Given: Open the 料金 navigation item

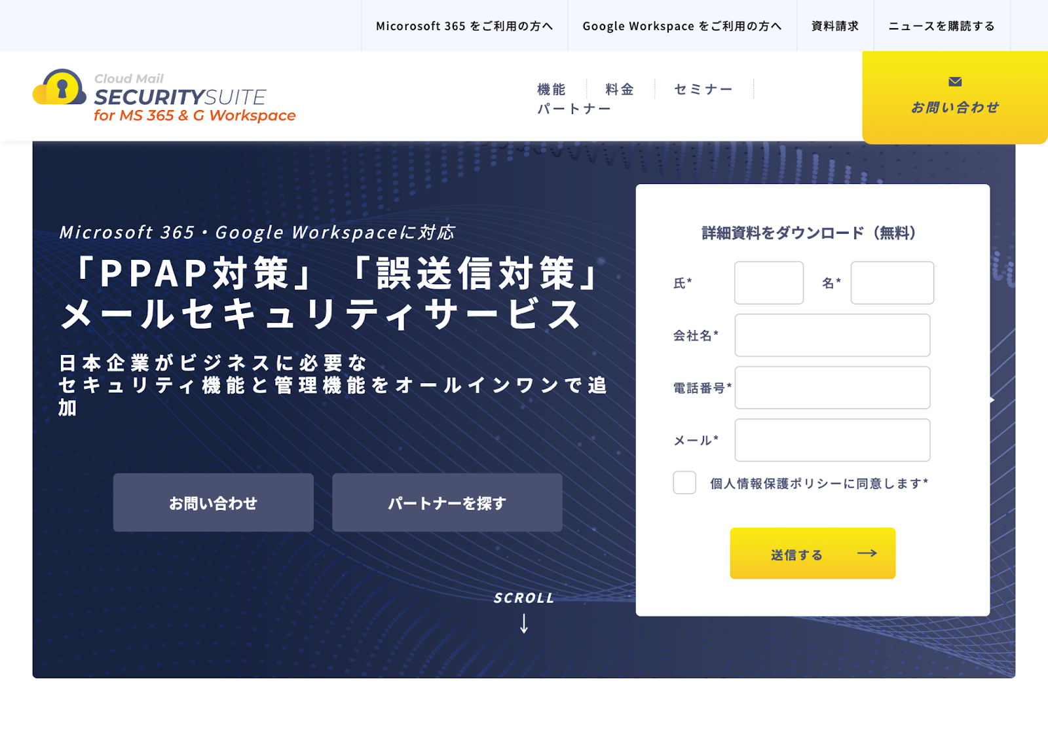Looking at the screenshot, I should point(620,89).
